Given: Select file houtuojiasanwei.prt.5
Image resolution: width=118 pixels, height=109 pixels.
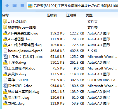Looking at the screenshot, I should (x=25, y=51).
